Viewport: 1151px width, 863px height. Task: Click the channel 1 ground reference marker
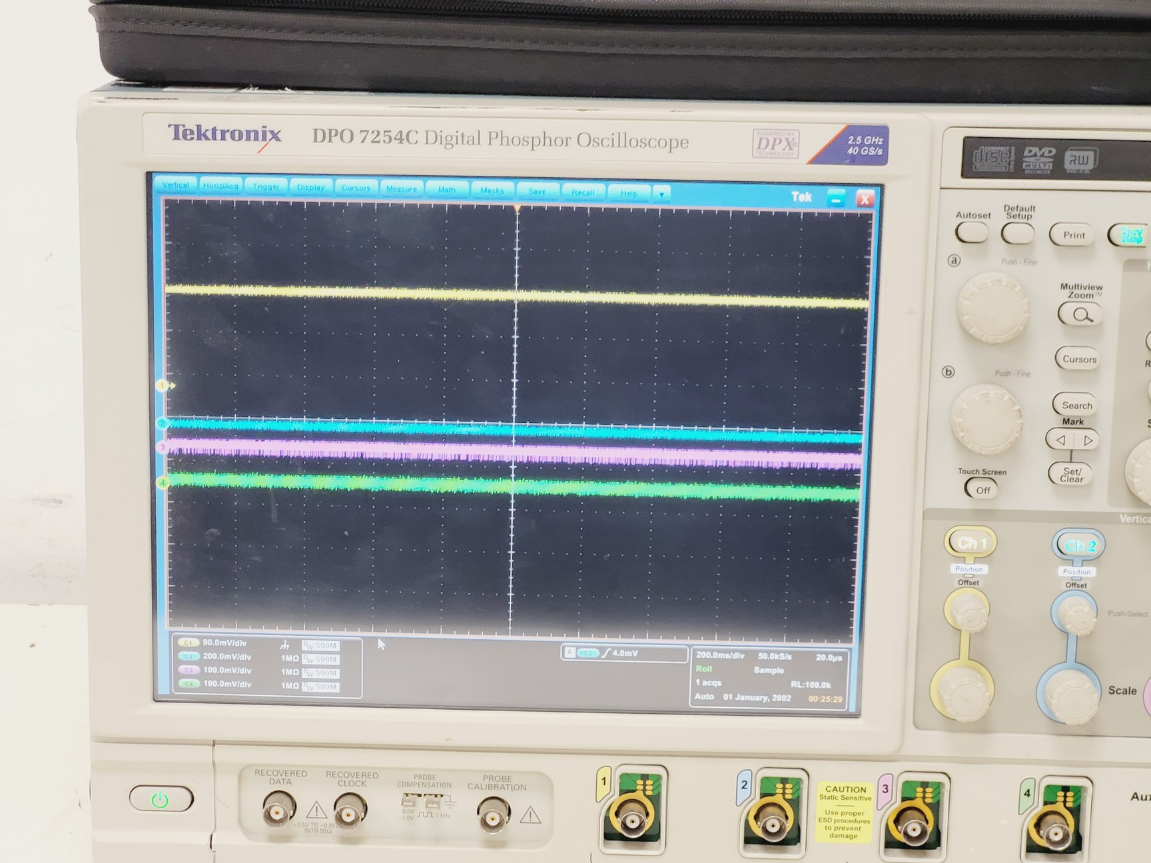163,386
